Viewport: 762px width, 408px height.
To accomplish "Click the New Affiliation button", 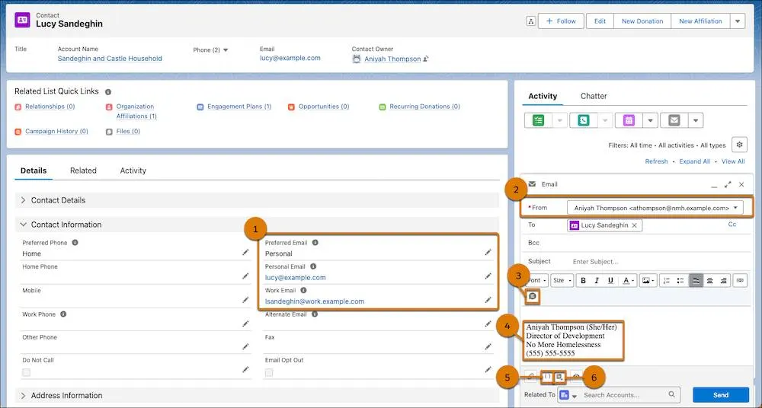I will (700, 21).
